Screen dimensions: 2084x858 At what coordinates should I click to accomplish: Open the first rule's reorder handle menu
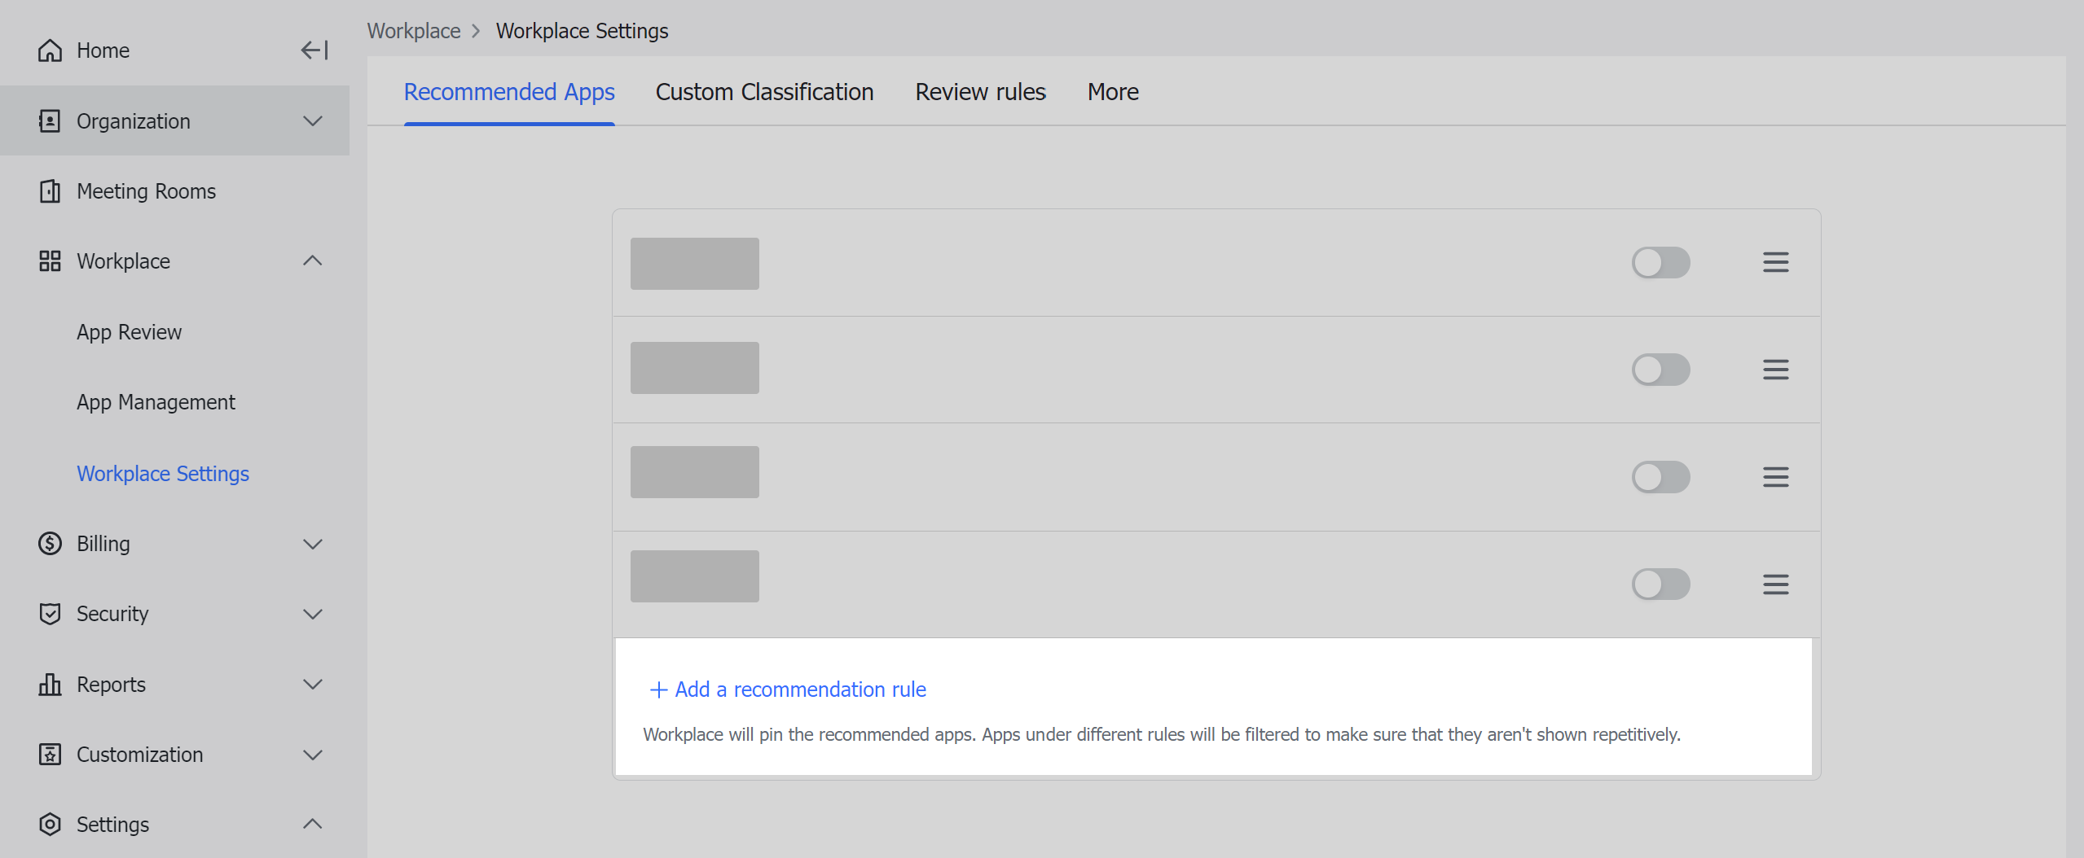click(x=1776, y=262)
